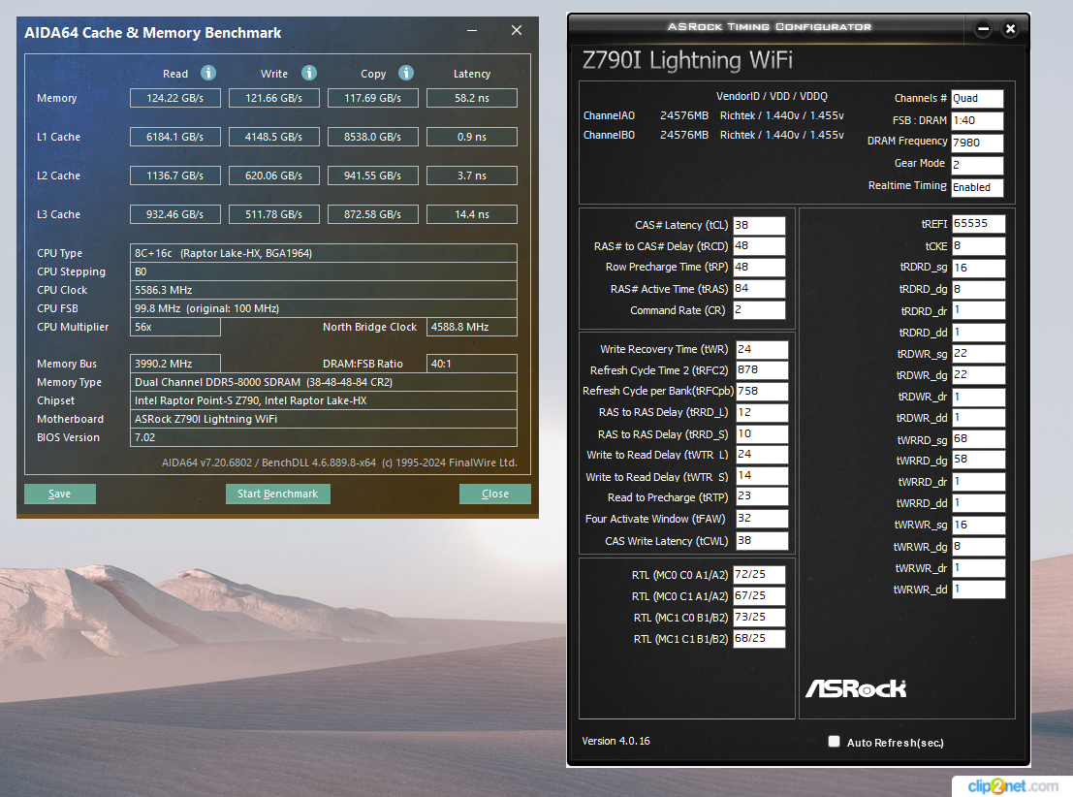Click the Write info icon in AIDA64

[x=309, y=73]
